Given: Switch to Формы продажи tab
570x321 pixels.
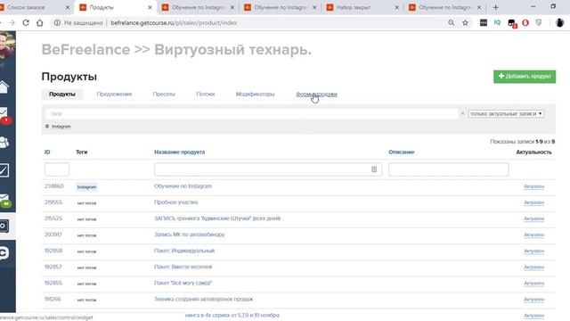Looking at the screenshot, I should coord(316,94).
